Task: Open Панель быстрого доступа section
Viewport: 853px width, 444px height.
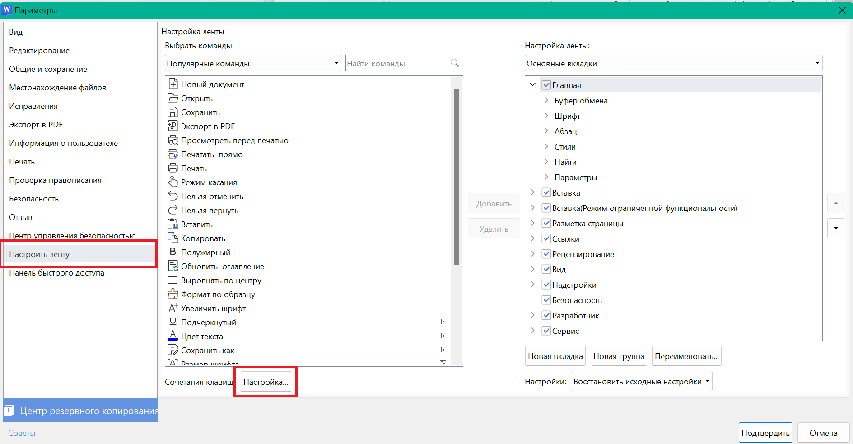Action: (x=80, y=273)
